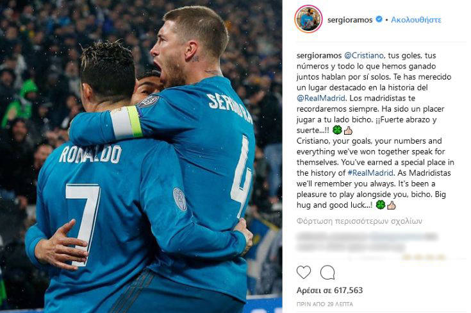Image resolution: width=471 pixels, height=313 pixels.
Task: Open the #RealMadrid hashtag
Action: click(x=370, y=173)
